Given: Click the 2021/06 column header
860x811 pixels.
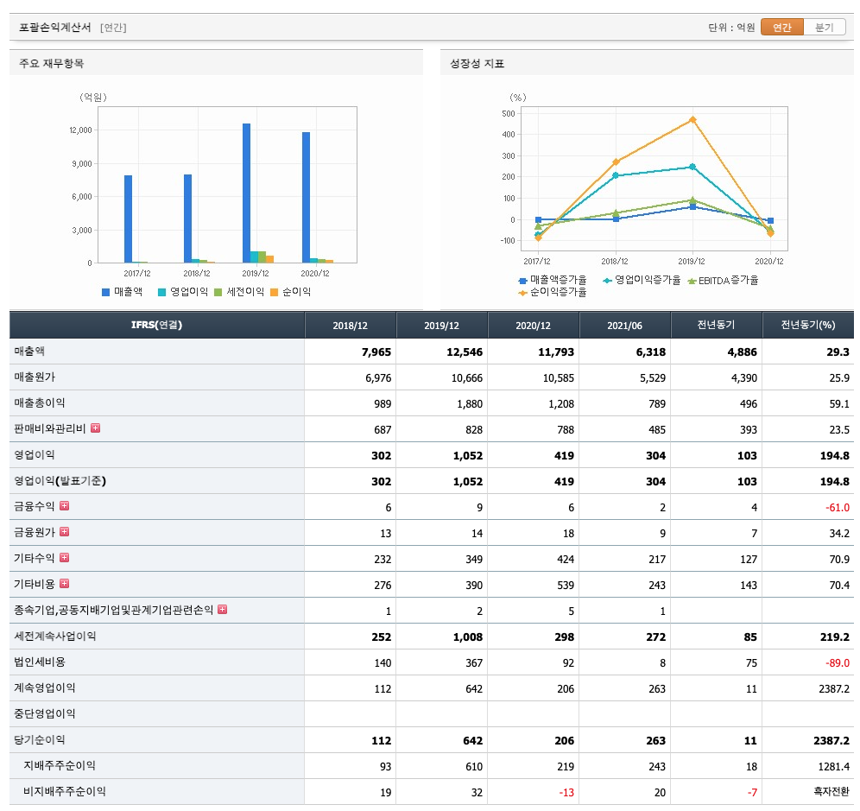Looking at the screenshot, I should [624, 326].
